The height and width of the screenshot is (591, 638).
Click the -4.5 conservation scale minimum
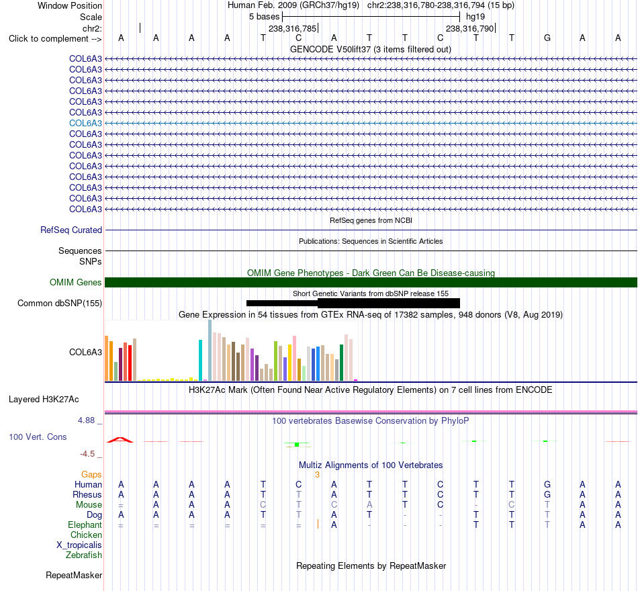tap(87, 454)
